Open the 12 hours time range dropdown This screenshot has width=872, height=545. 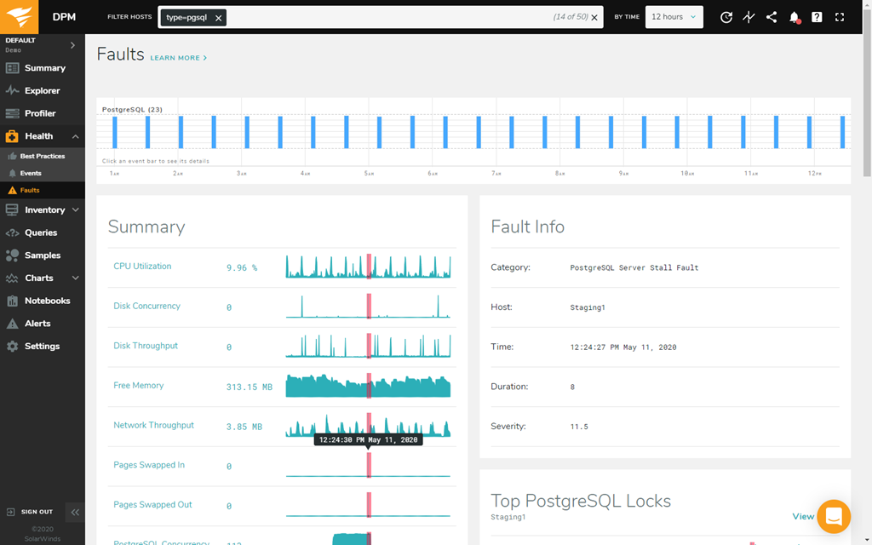(674, 17)
